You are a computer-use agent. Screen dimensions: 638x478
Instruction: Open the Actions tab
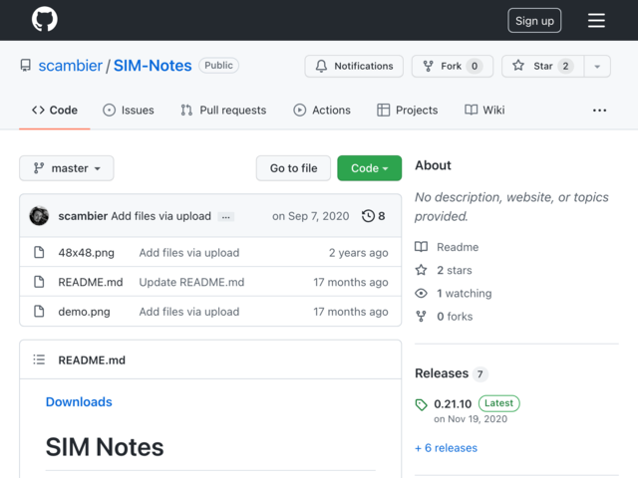(x=322, y=111)
